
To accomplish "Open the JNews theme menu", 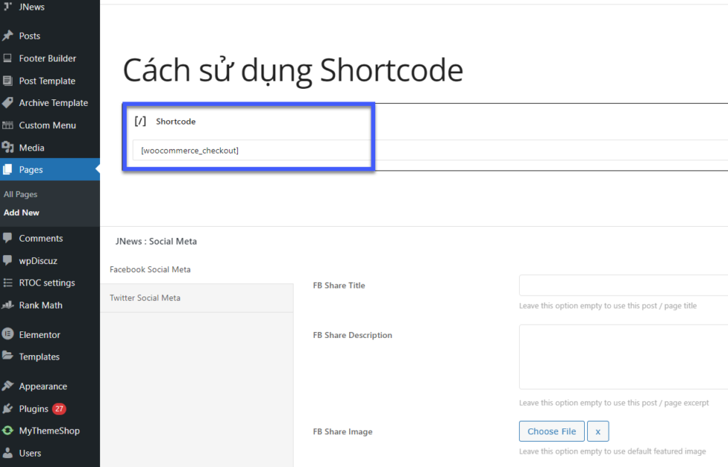I will [30, 7].
